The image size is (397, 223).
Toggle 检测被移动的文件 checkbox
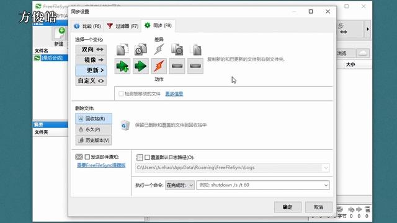[122, 94]
